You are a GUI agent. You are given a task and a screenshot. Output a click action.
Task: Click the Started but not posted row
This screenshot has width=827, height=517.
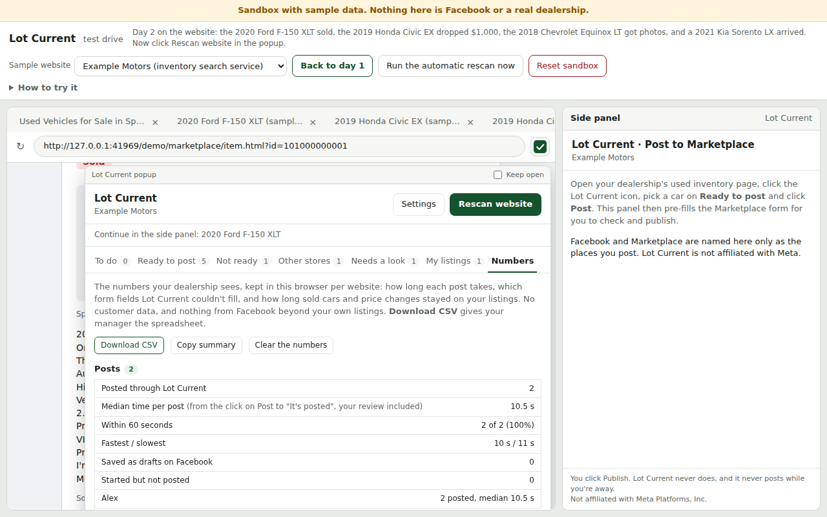[x=318, y=480]
